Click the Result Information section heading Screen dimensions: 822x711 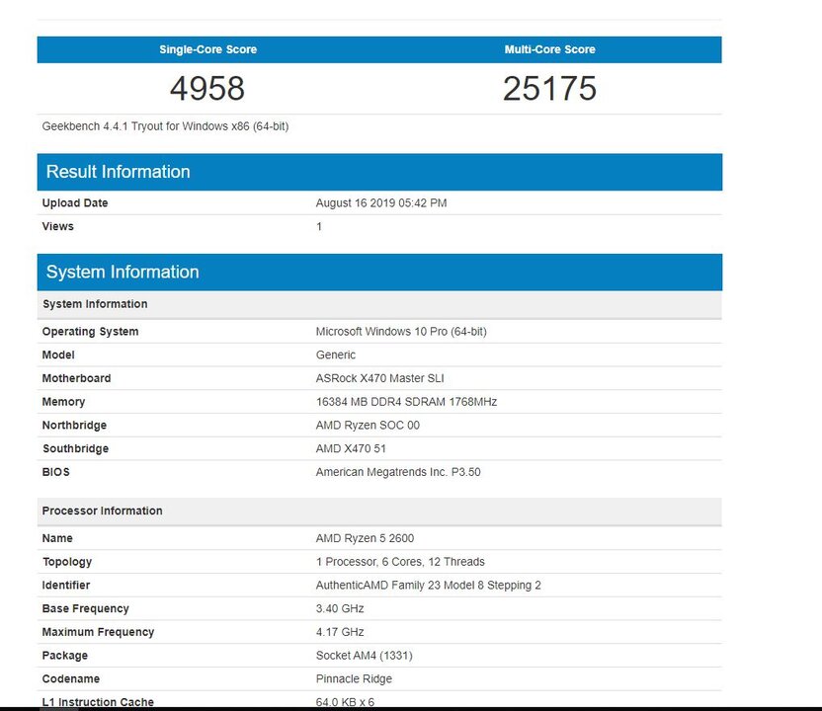118,172
